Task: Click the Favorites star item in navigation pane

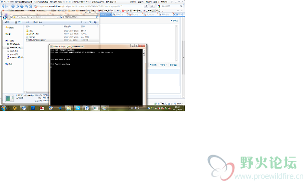Action: [x=10, y=27]
